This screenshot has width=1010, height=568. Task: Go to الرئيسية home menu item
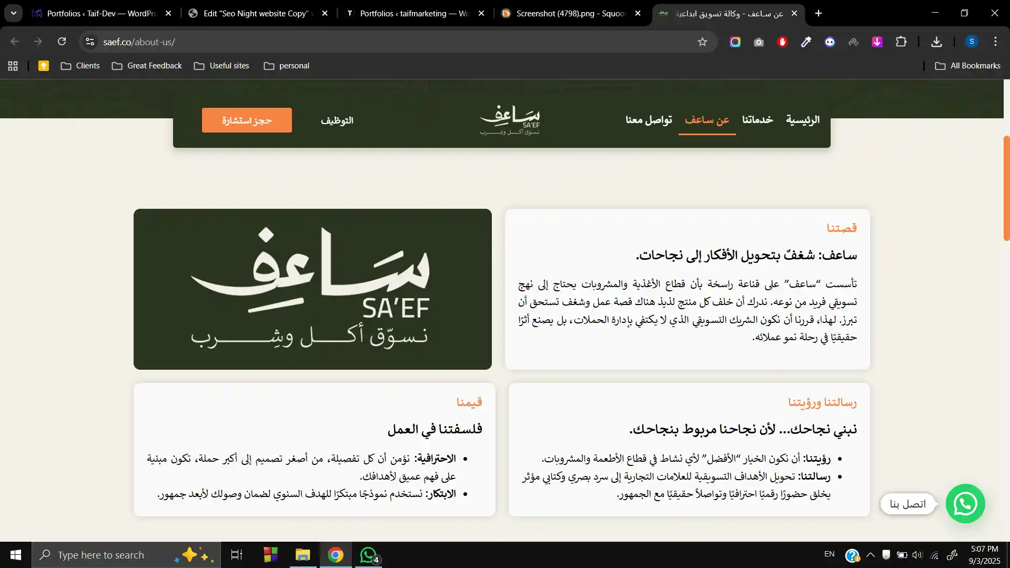(x=803, y=120)
